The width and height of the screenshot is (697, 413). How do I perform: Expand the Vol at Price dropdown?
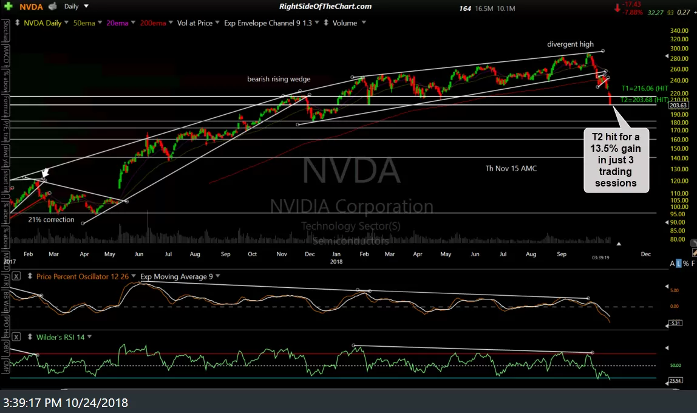[x=217, y=22]
